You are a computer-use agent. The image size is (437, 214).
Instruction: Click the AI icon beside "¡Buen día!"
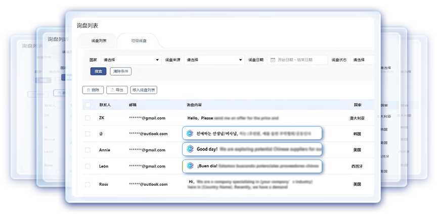pyautogui.click(x=190, y=166)
